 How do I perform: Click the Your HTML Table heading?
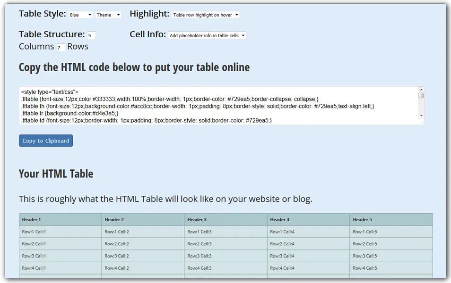pyautogui.click(x=55, y=174)
